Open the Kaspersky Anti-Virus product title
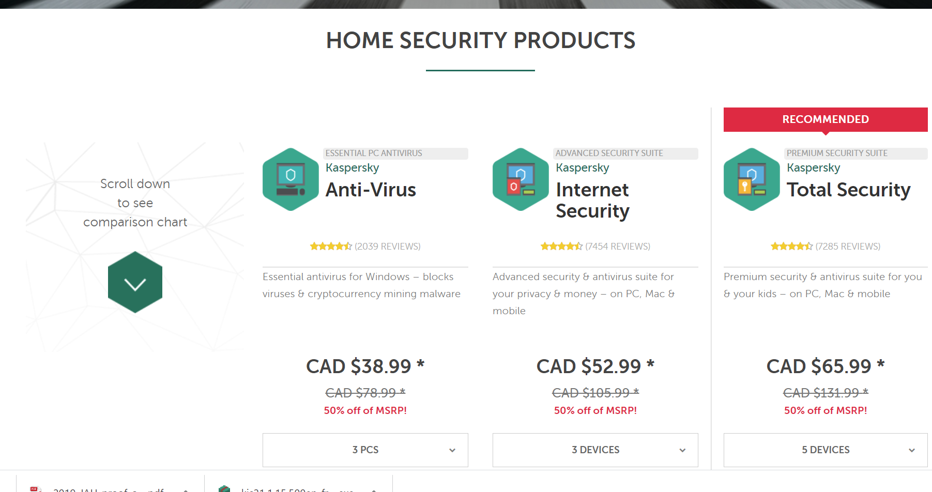Screen dimensions: 932x492 pos(371,190)
